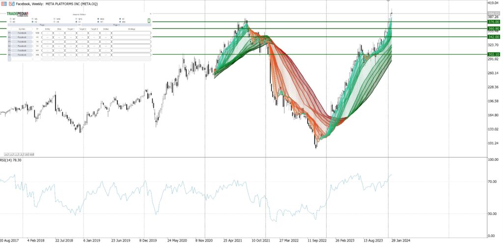The height and width of the screenshot is (243, 503).
Task: Select the M1 timeframe radio button
Action: coord(9,19)
